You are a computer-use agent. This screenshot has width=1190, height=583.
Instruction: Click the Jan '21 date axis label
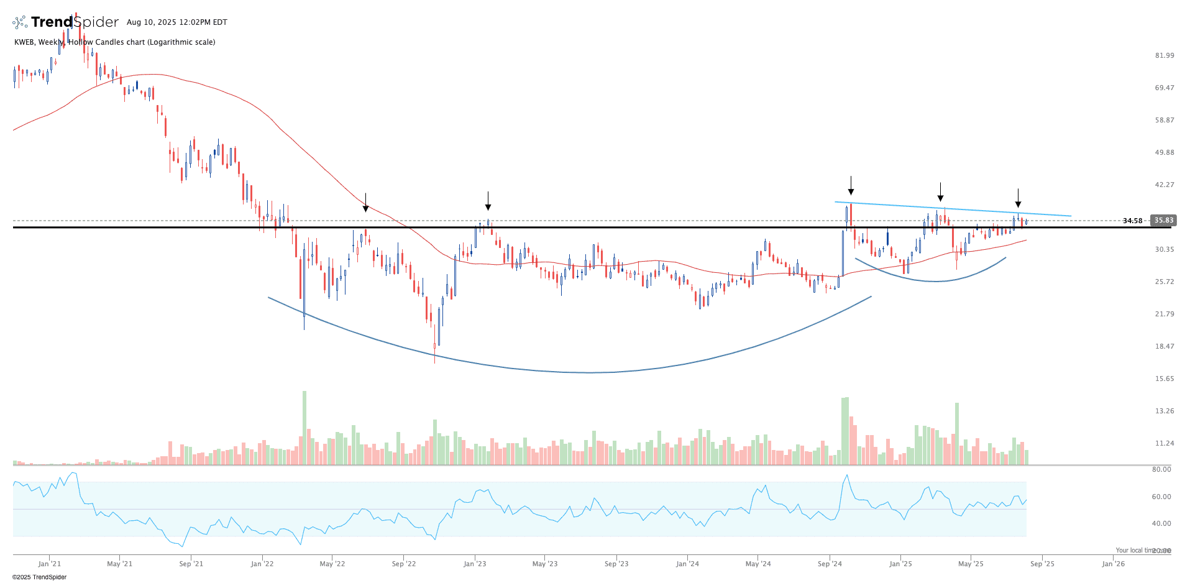(x=50, y=564)
